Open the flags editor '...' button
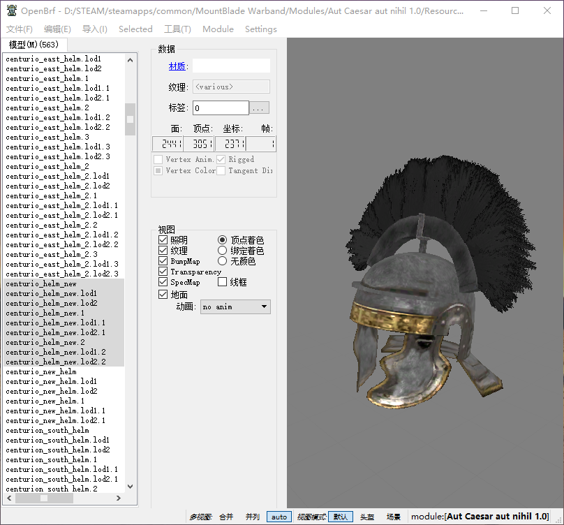This screenshot has width=564, height=525. click(259, 108)
